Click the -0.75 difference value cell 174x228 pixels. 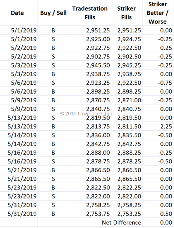pyautogui.click(x=158, y=83)
